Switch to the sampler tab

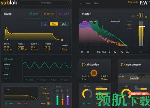coord(49,14)
